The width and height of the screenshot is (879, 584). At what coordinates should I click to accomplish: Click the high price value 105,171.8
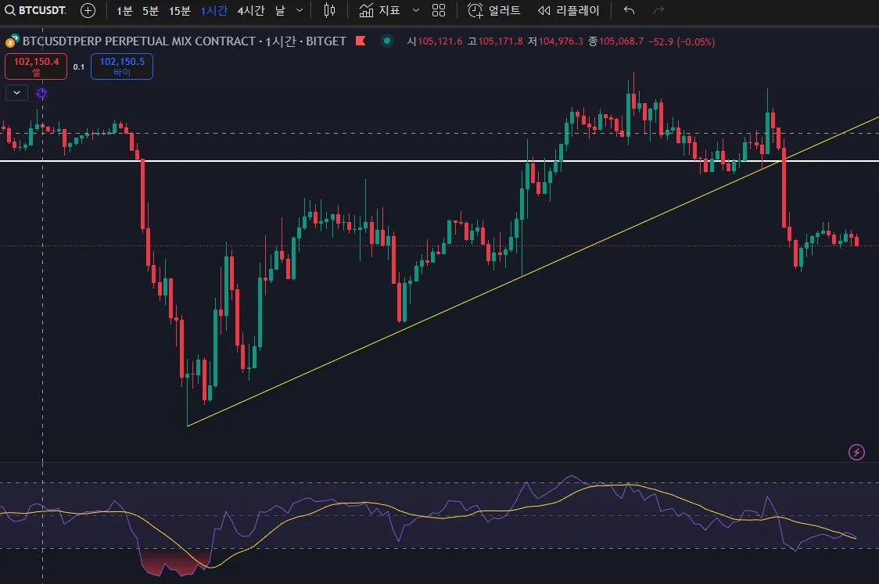[500, 41]
